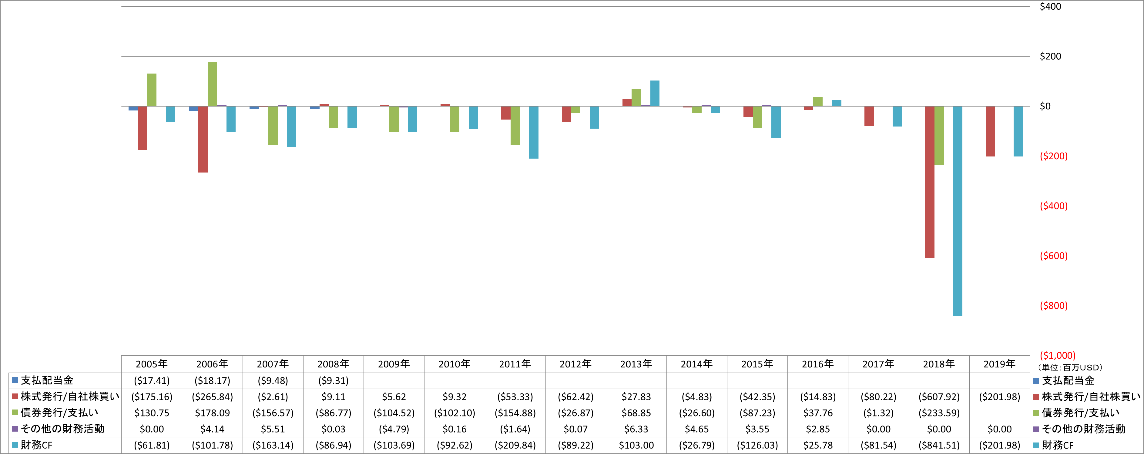The image size is (1144, 454).
Task: Click the red ($800) axis label
Action: (x=1053, y=305)
